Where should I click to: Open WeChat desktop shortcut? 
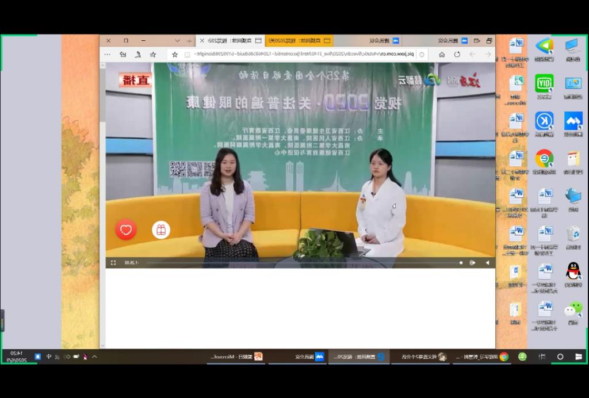tap(573, 309)
